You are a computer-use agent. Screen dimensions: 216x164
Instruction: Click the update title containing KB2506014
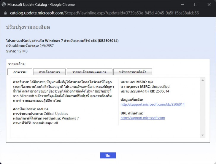tap(62, 41)
